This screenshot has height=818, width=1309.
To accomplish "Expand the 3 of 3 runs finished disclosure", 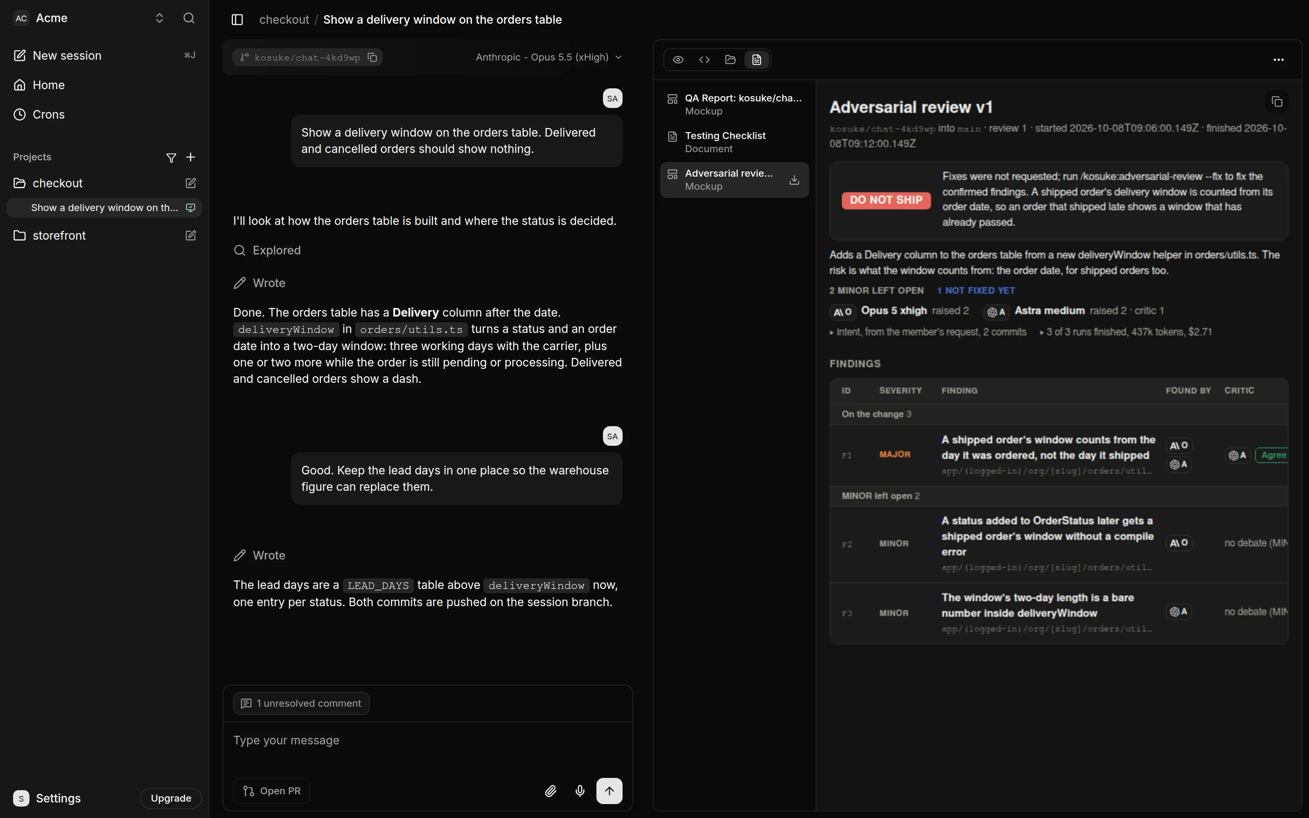I will coord(1126,332).
